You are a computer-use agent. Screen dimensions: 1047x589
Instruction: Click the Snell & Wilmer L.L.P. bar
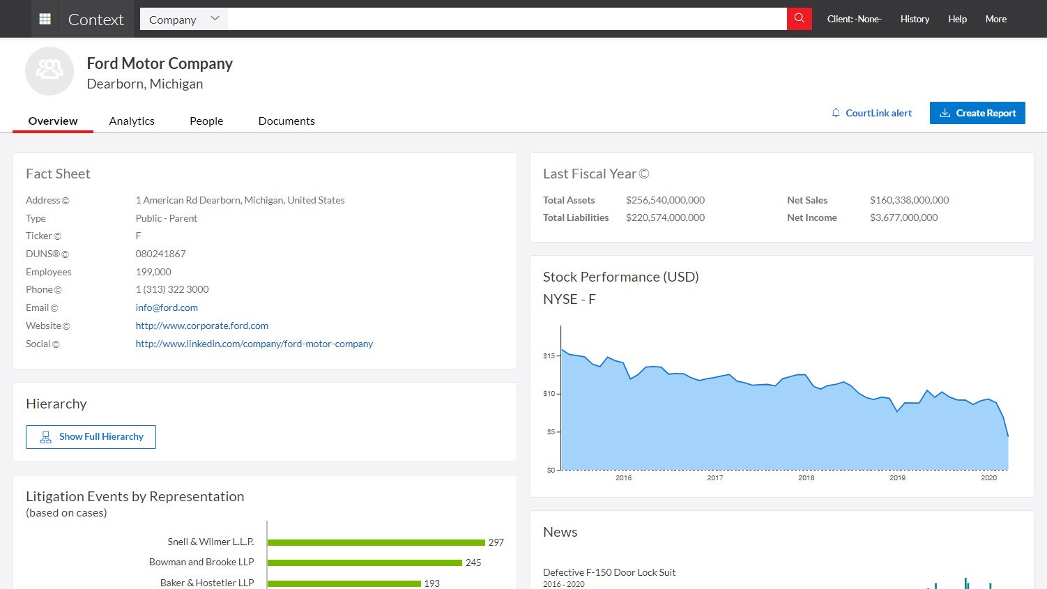[x=376, y=542]
